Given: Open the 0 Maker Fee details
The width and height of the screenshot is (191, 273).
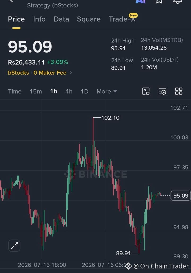Looking at the screenshot, I should click(x=50, y=72).
